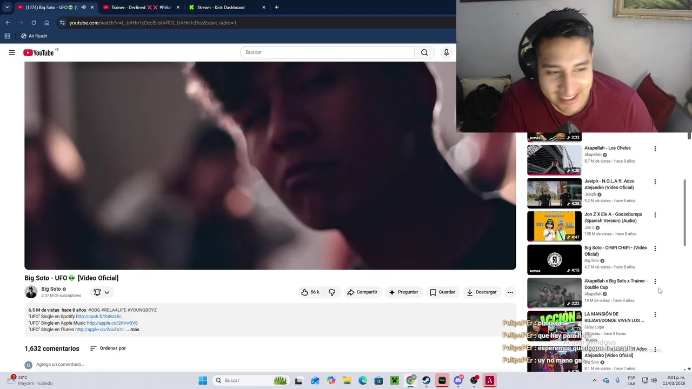Show hidden system tray icons chevron
This screenshot has width=692, height=389.
click(x=594, y=380)
